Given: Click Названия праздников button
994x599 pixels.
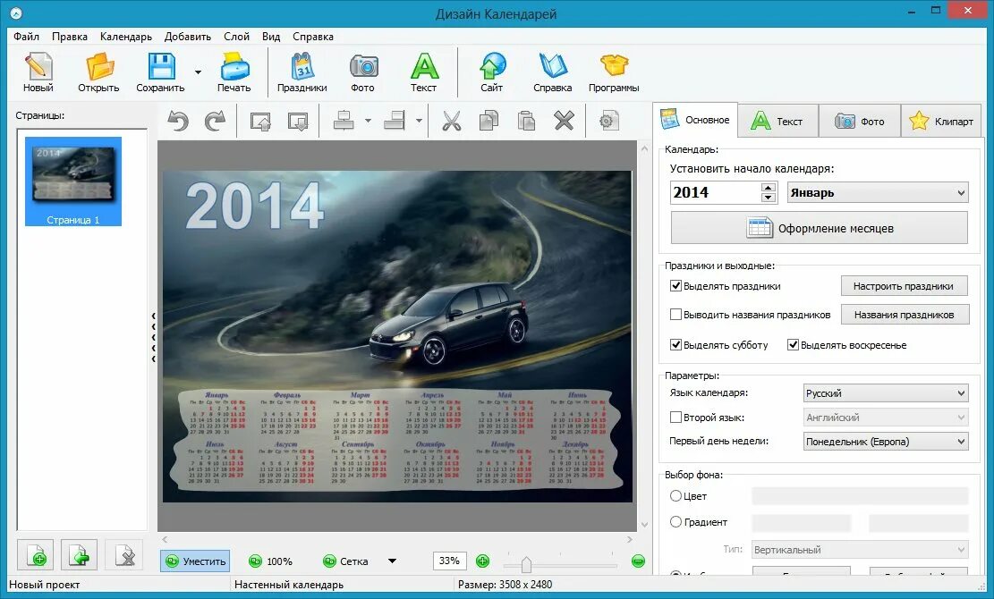Looking at the screenshot, I should pos(905,314).
